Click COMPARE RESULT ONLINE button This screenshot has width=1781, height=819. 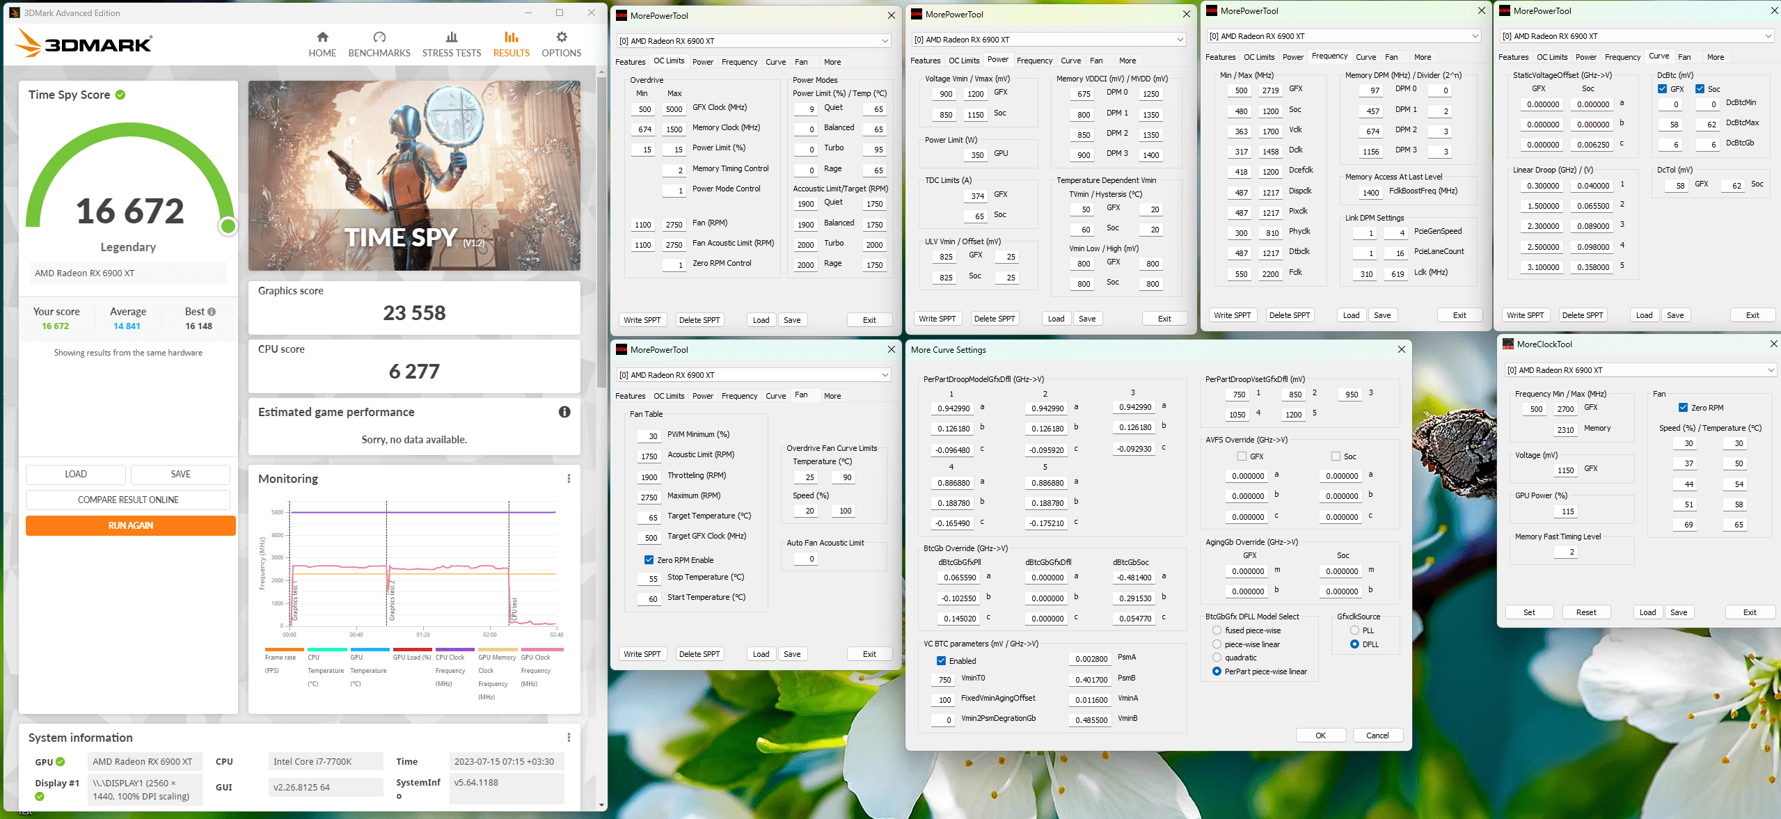tap(128, 500)
